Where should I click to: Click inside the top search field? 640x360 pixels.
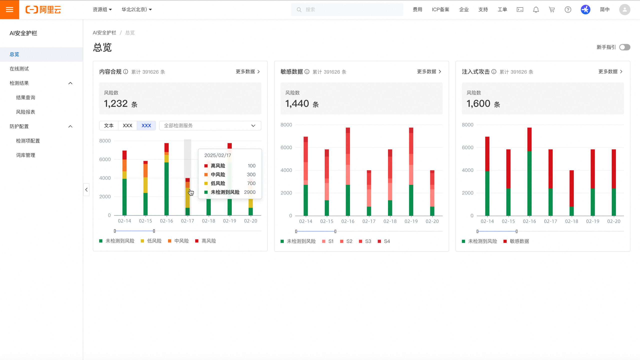347,9
